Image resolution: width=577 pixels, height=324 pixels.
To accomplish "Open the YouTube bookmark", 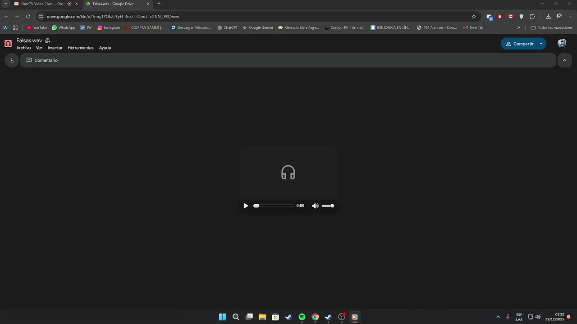I will click(x=37, y=27).
